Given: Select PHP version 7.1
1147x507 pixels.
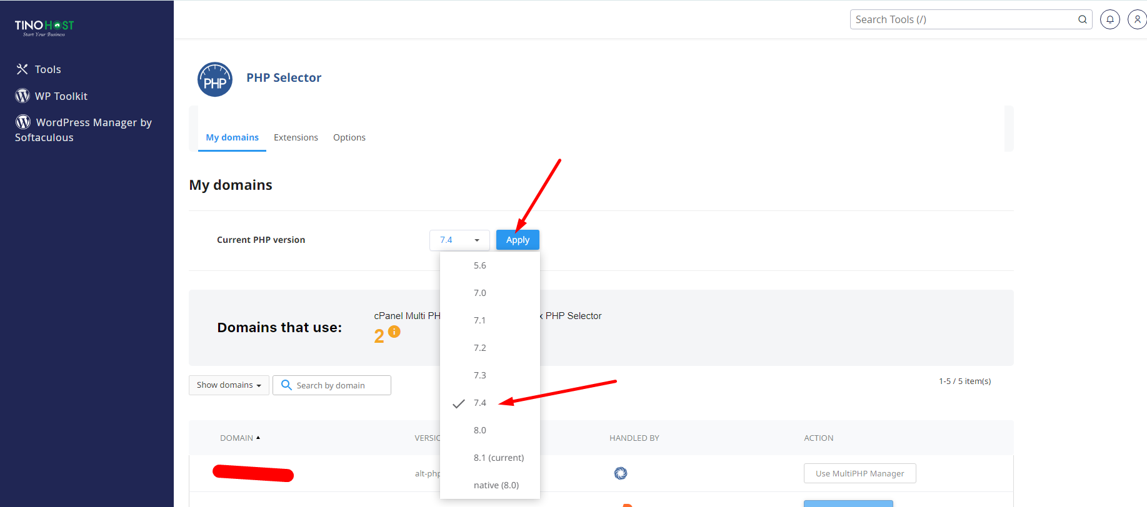Looking at the screenshot, I should [x=489, y=320].
